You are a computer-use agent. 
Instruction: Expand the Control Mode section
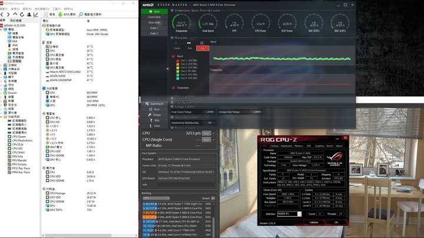(172, 98)
